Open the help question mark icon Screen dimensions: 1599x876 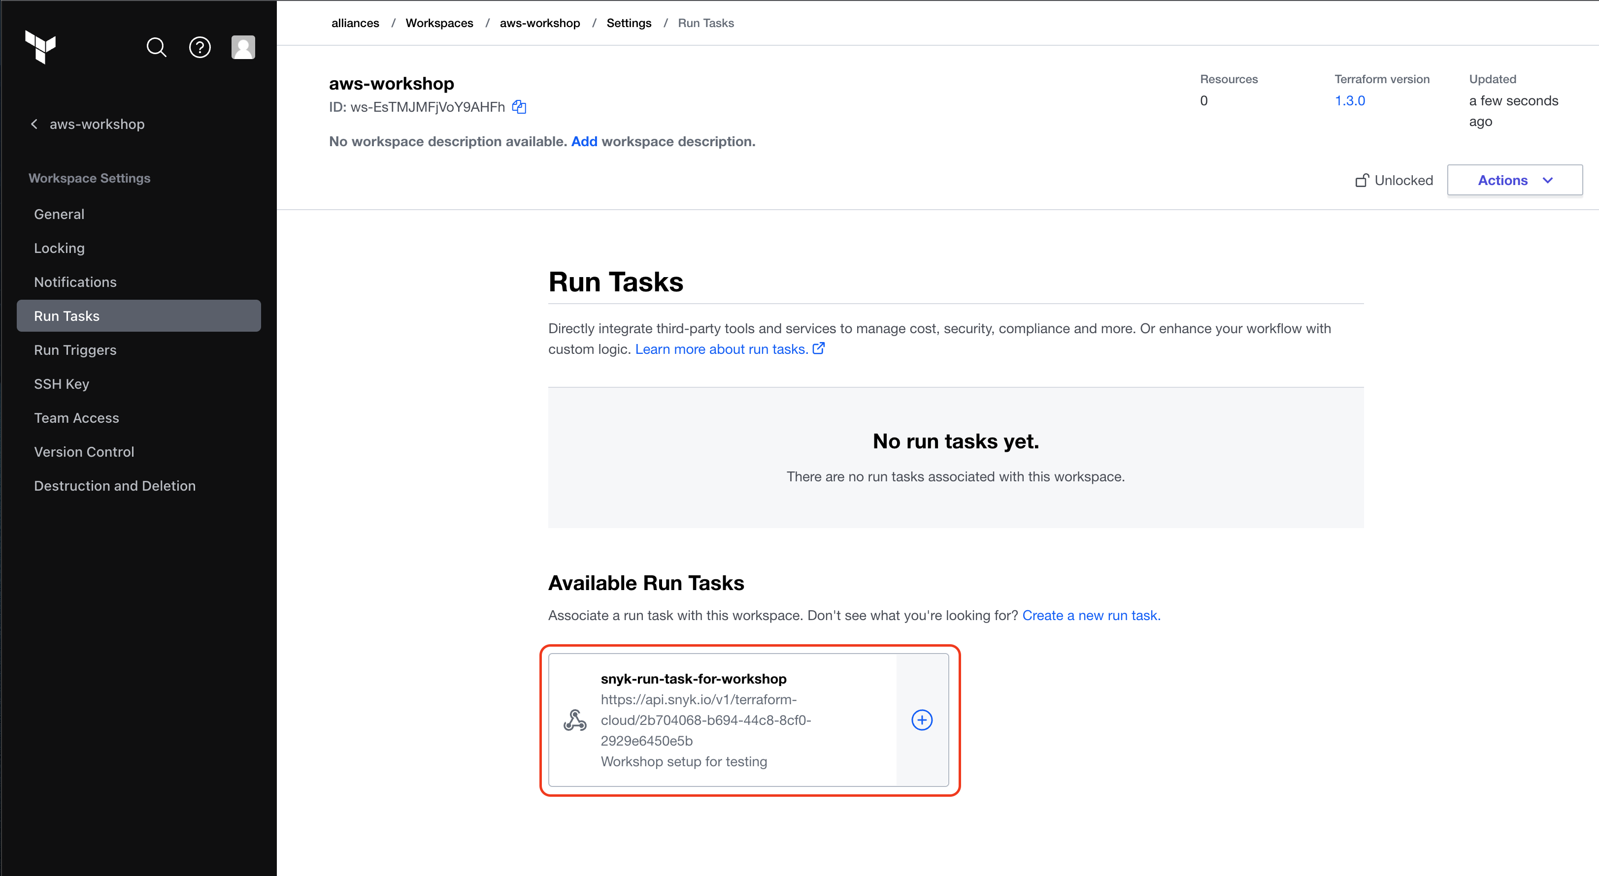pos(200,47)
